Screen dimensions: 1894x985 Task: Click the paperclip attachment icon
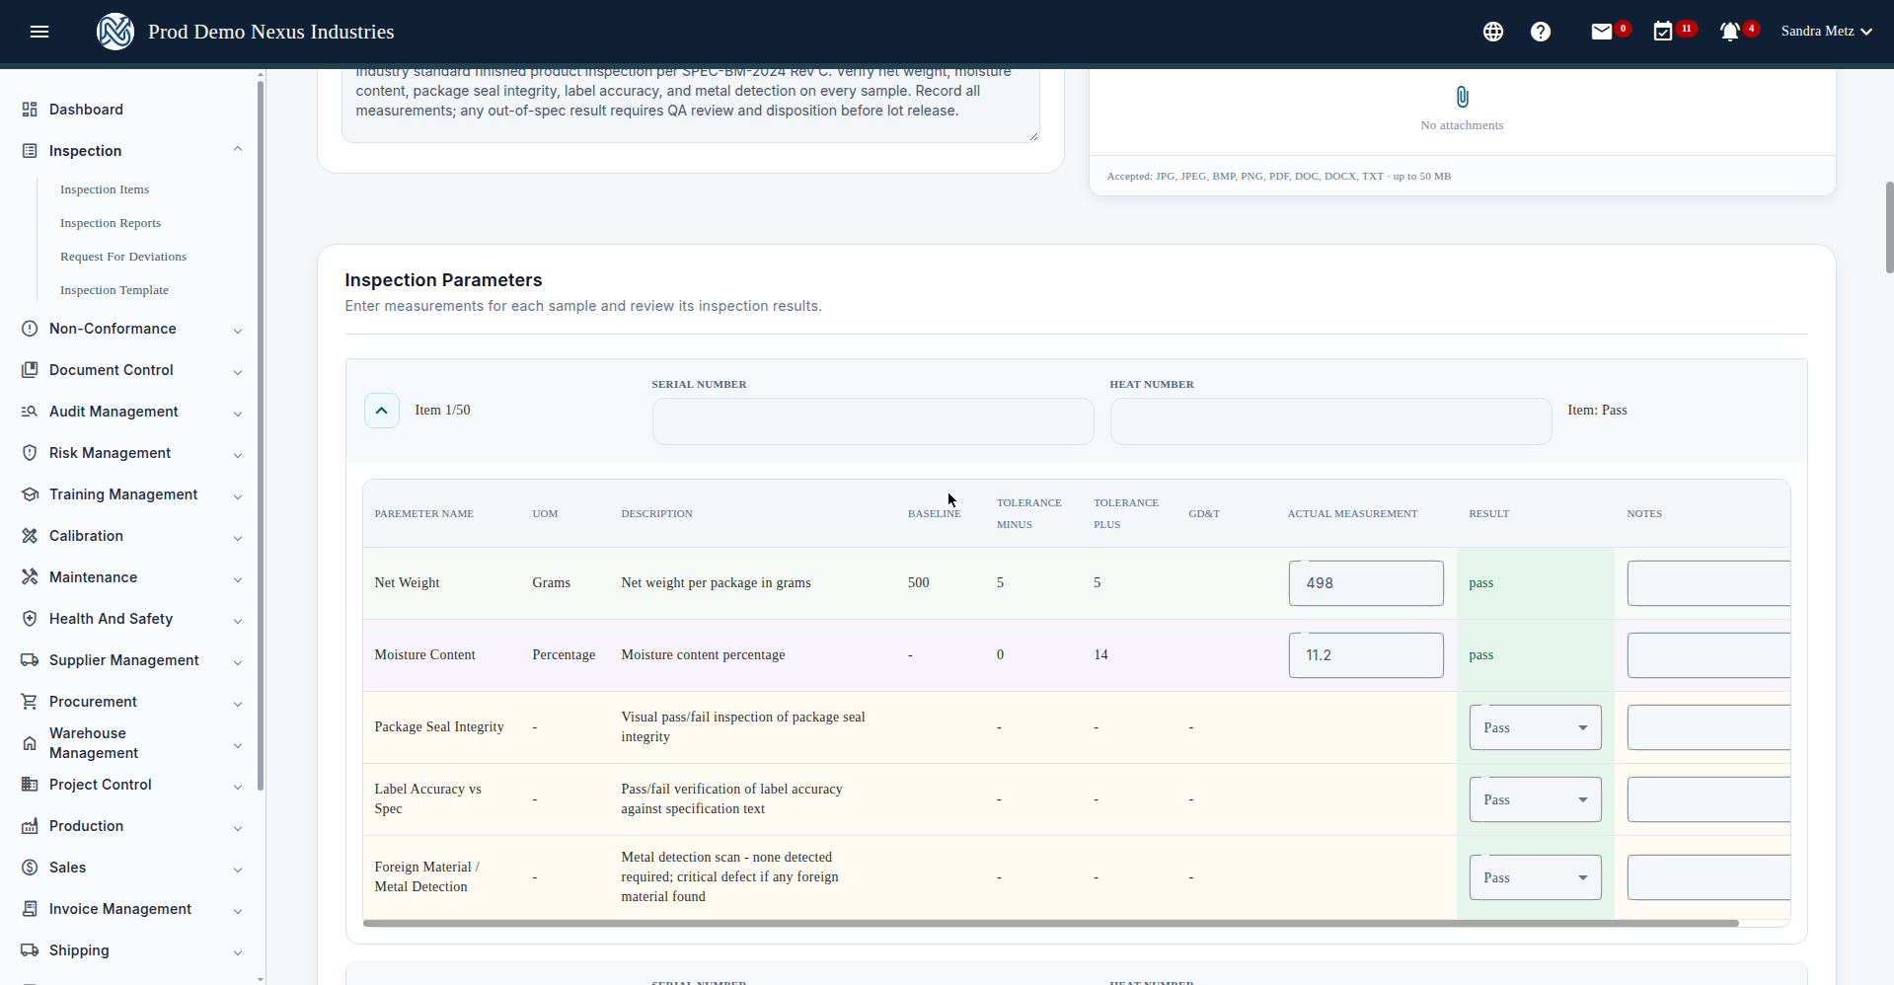coord(1463,97)
